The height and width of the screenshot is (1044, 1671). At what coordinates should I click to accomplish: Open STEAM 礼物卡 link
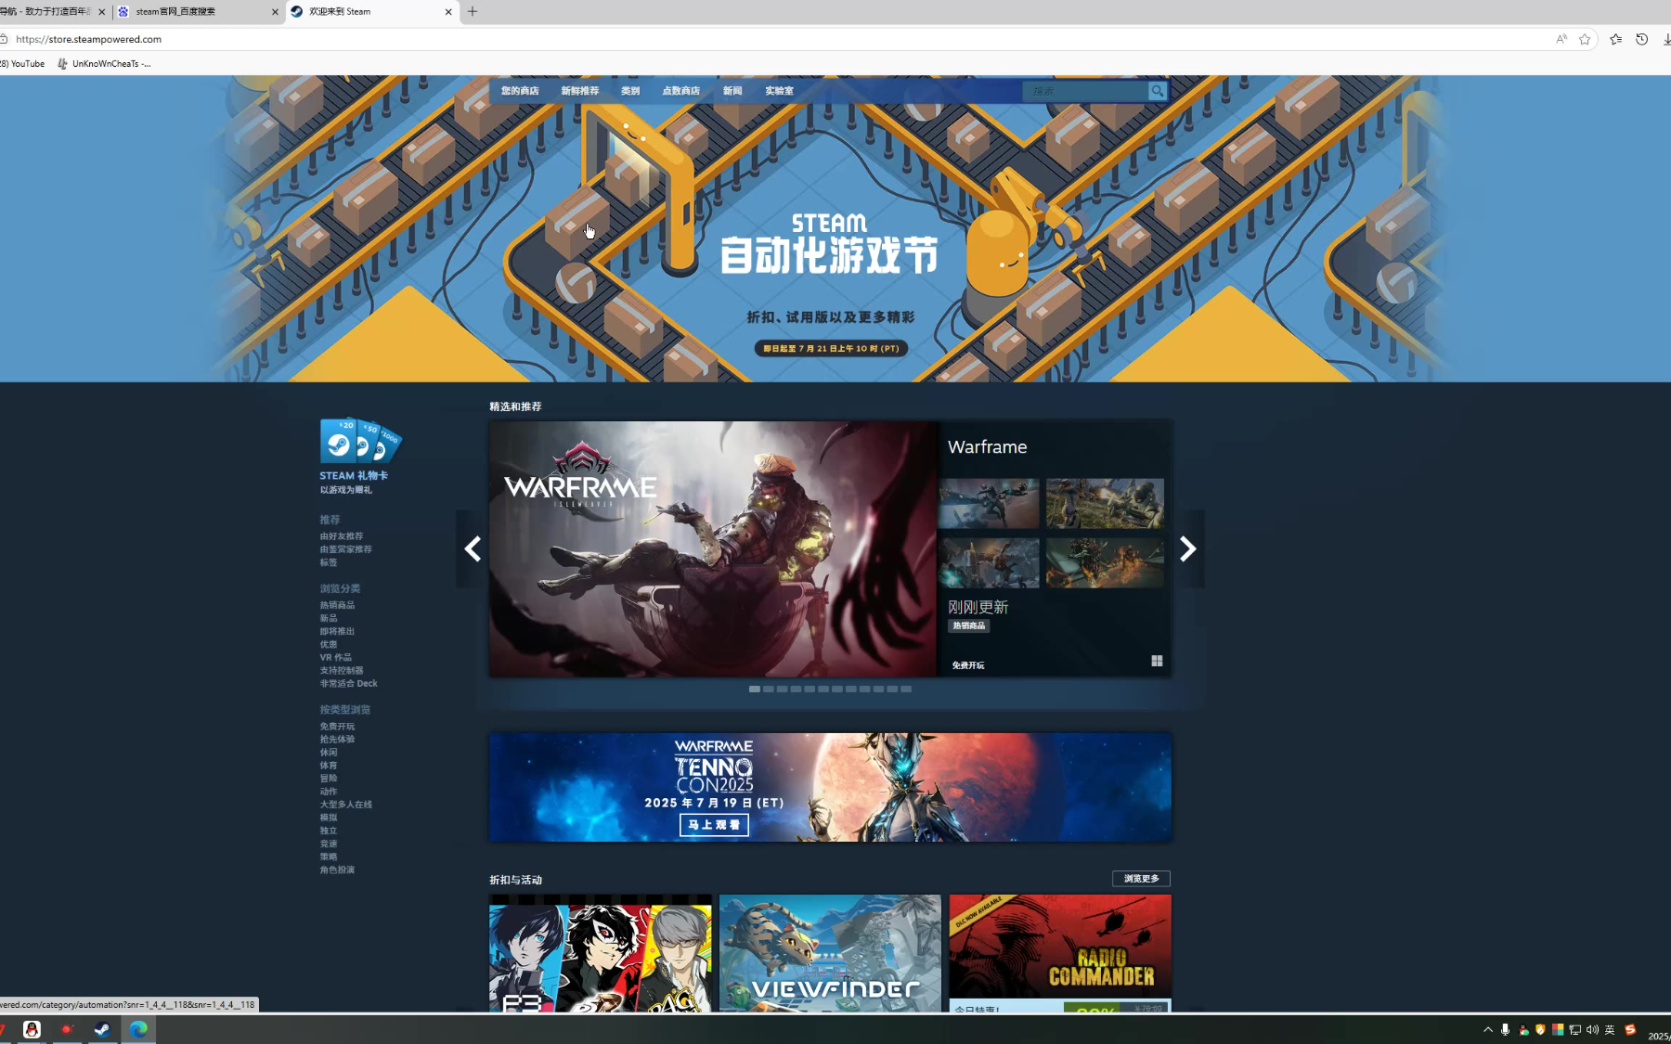coord(354,475)
